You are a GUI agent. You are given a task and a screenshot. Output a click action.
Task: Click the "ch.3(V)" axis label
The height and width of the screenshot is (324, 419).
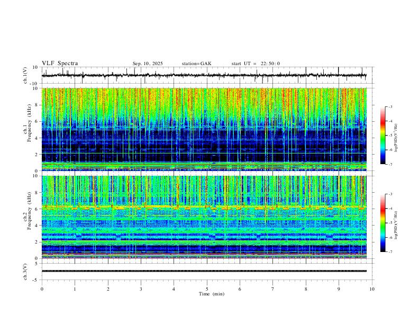click(x=25, y=272)
